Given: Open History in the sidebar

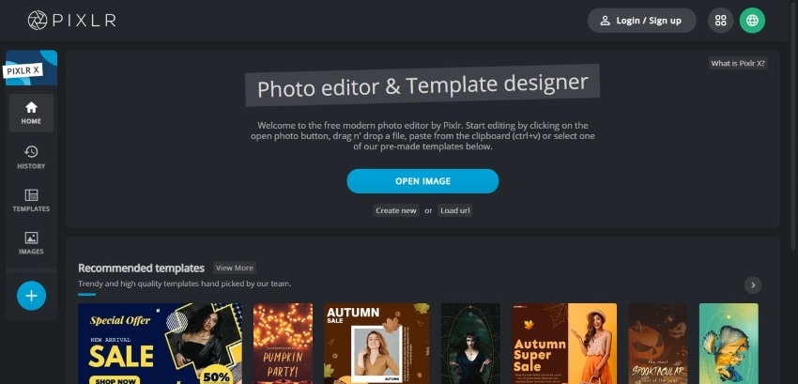Looking at the screenshot, I should click(x=31, y=158).
